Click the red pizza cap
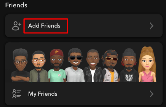The image size is (166, 107). [x=57, y=53]
